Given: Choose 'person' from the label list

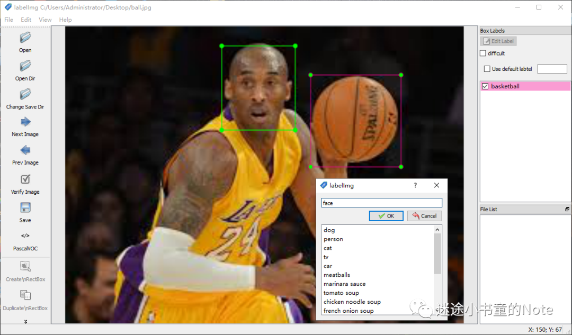Looking at the screenshot, I should coord(333,239).
